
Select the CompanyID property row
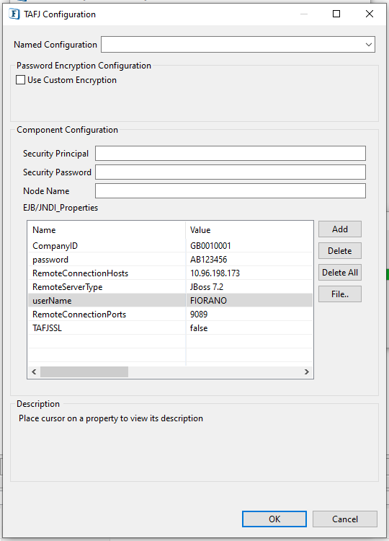pyautogui.click(x=170, y=246)
